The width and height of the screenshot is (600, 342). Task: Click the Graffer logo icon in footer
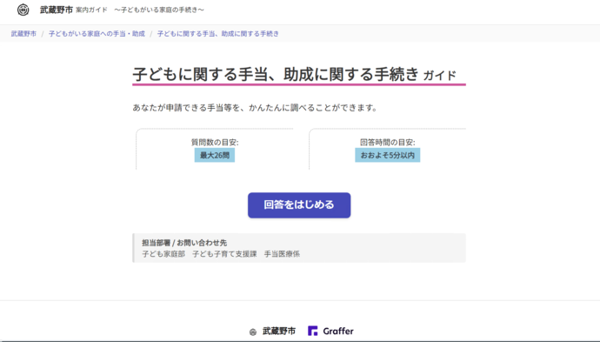tap(313, 331)
